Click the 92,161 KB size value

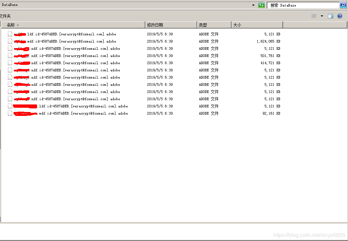[271, 113]
